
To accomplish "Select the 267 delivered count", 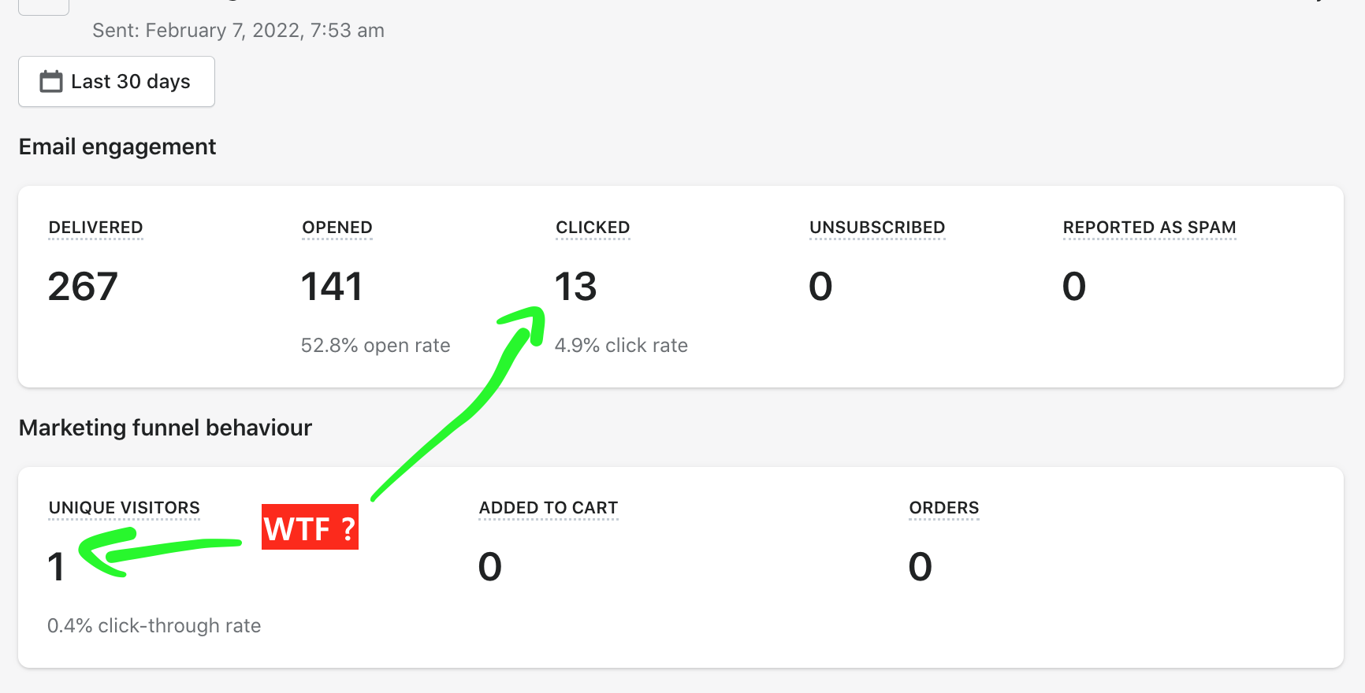I will tap(83, 286).
